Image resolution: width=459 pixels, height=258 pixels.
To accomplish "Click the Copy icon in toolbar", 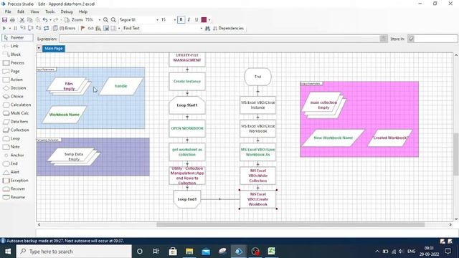I will (x=29, y=20).
